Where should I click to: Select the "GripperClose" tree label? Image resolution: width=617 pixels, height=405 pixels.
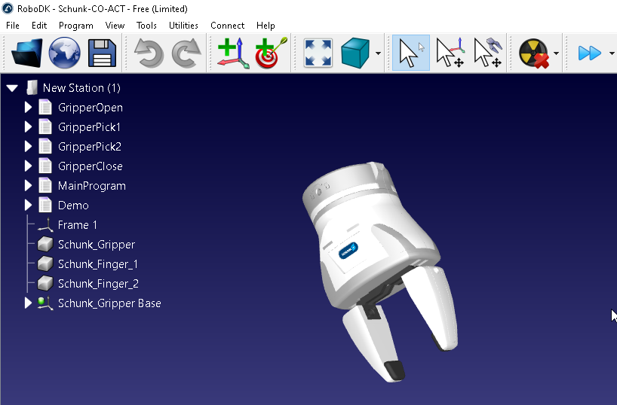[x=90, y=166]
